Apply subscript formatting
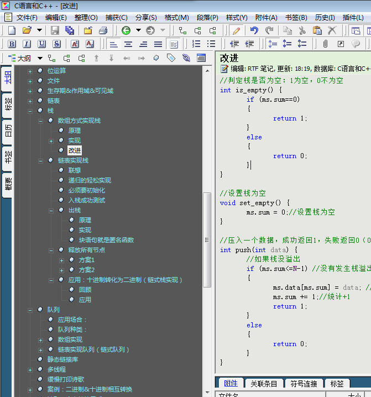 (x=90, y=44)
